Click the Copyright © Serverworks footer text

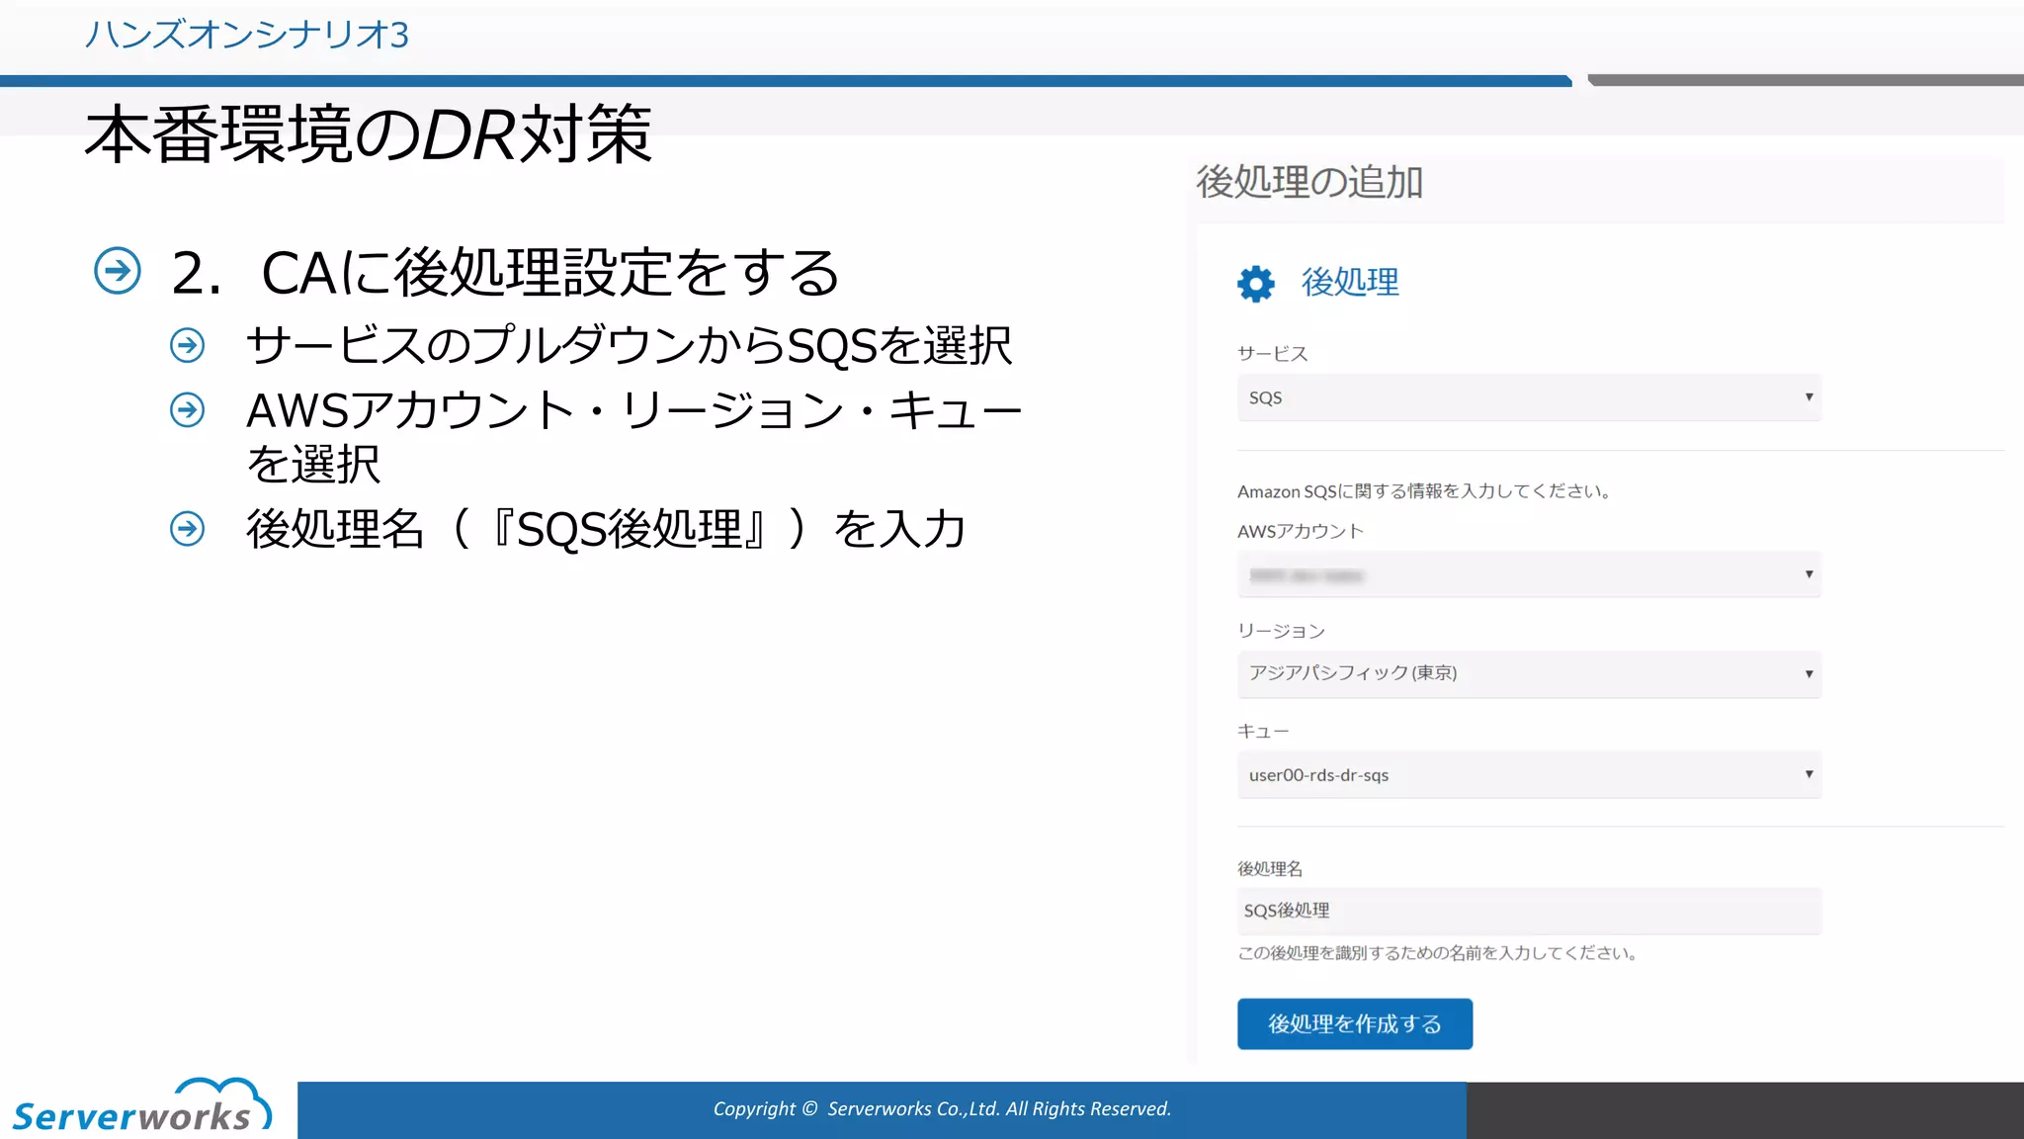(x=942, y=1109)
